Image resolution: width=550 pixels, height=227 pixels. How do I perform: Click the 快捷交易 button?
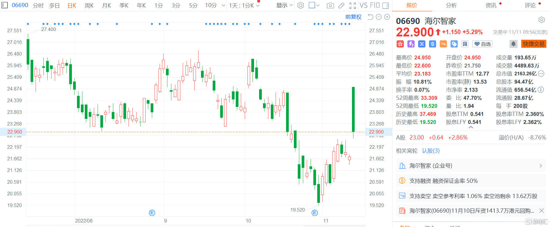click(x=534, y=44)
